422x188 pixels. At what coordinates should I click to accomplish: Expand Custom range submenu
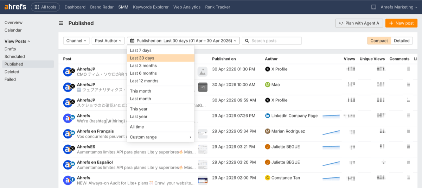pyautogui.click(x=161, y=137)
